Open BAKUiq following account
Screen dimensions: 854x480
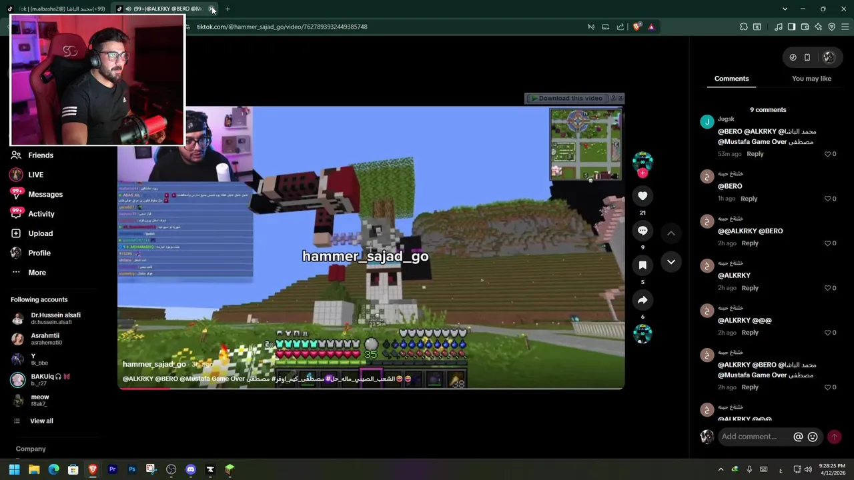[50, 379]
